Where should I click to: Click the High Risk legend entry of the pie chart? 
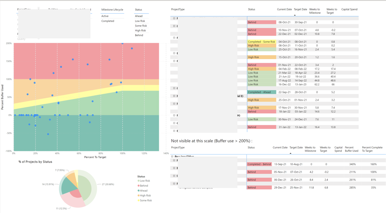[144, 195]
